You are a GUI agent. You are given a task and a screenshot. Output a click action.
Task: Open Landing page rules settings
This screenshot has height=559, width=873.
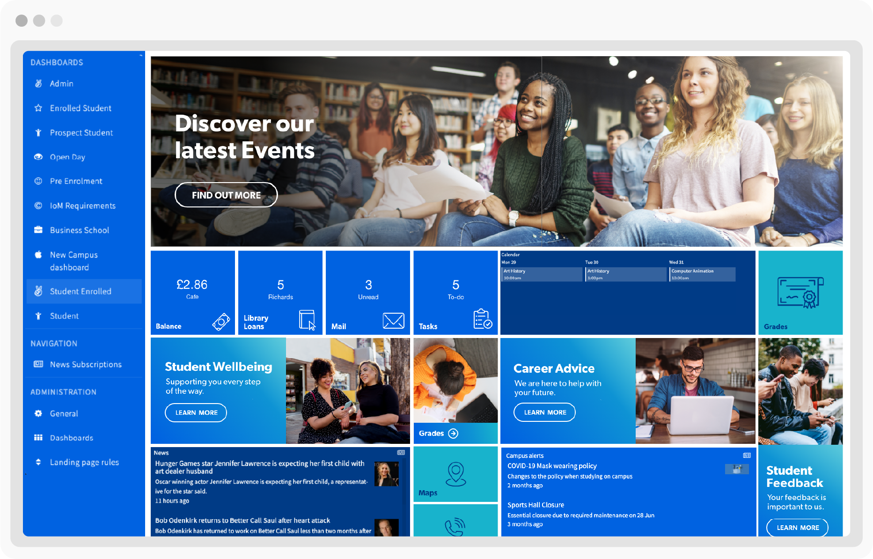click(x=84, y=462)
